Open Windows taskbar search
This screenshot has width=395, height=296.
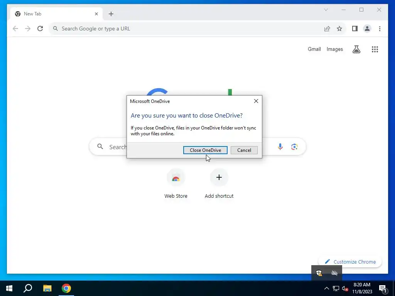pos(28,288)
